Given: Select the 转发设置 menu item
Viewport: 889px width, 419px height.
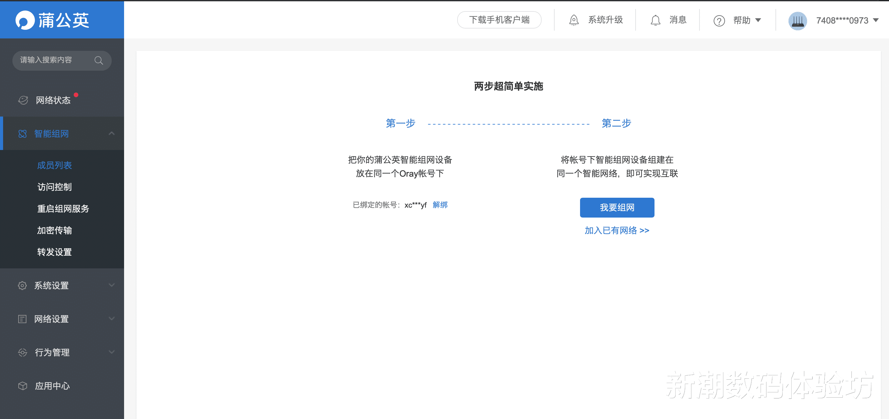Looking at the screenshot, I should click(54, 252).
